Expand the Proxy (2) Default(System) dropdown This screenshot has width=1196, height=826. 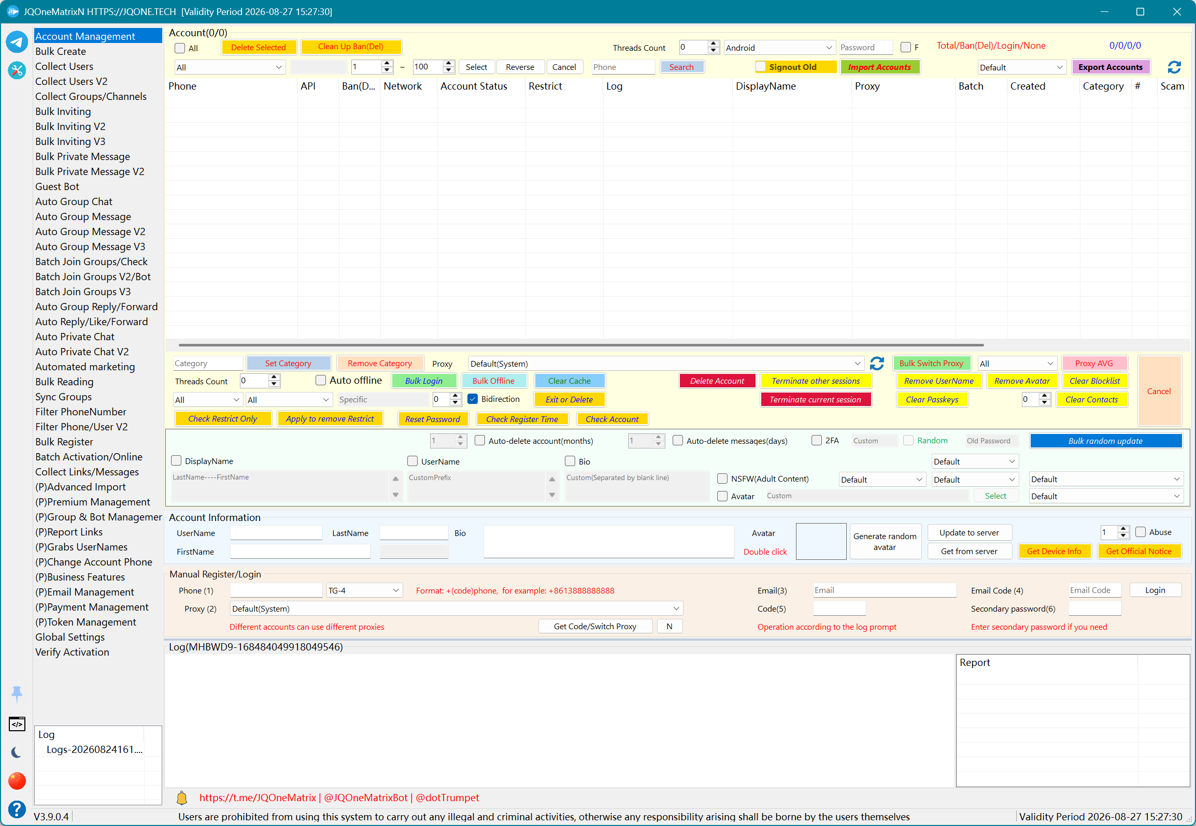(x=456, y=608)
